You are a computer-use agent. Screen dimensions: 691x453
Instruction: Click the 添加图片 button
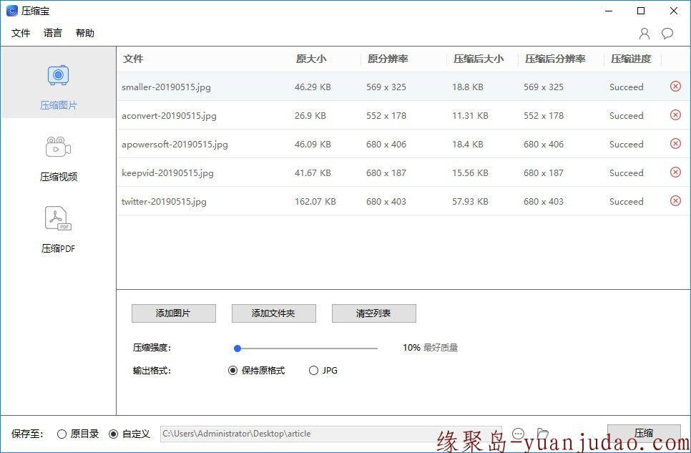pyautogui.click(x=174, y=313)
